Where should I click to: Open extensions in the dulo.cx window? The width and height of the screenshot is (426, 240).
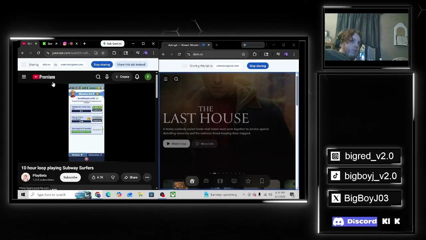255,54
